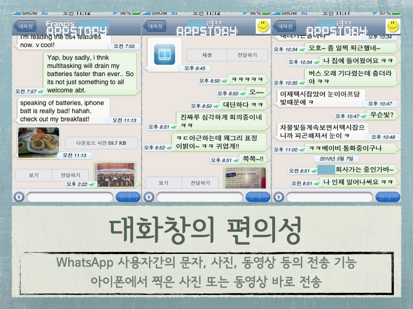The height and width of the screenshot is (309, 413).
Task: Tap slide title 대화창의 편의성
Action: coord(206,230)
